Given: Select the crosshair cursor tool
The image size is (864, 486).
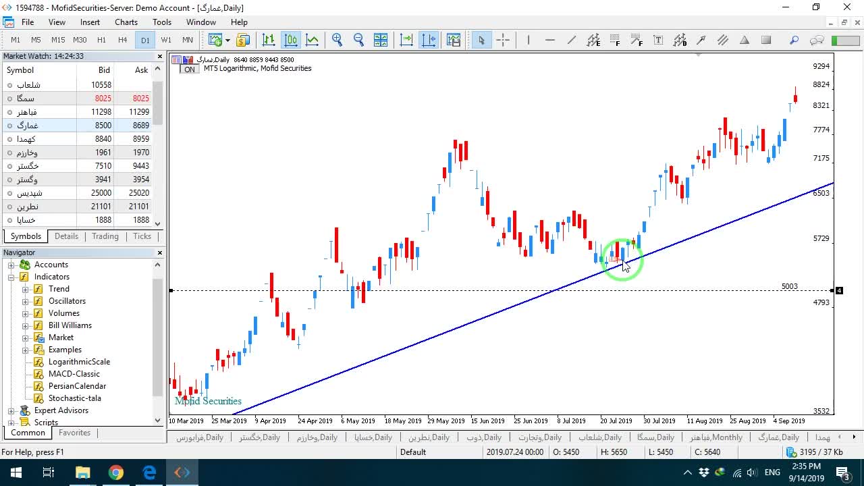Looking at the screenshot, I should pos(503,40).
